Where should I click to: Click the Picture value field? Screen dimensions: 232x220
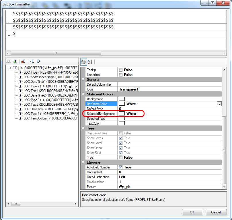click(169, 187)
